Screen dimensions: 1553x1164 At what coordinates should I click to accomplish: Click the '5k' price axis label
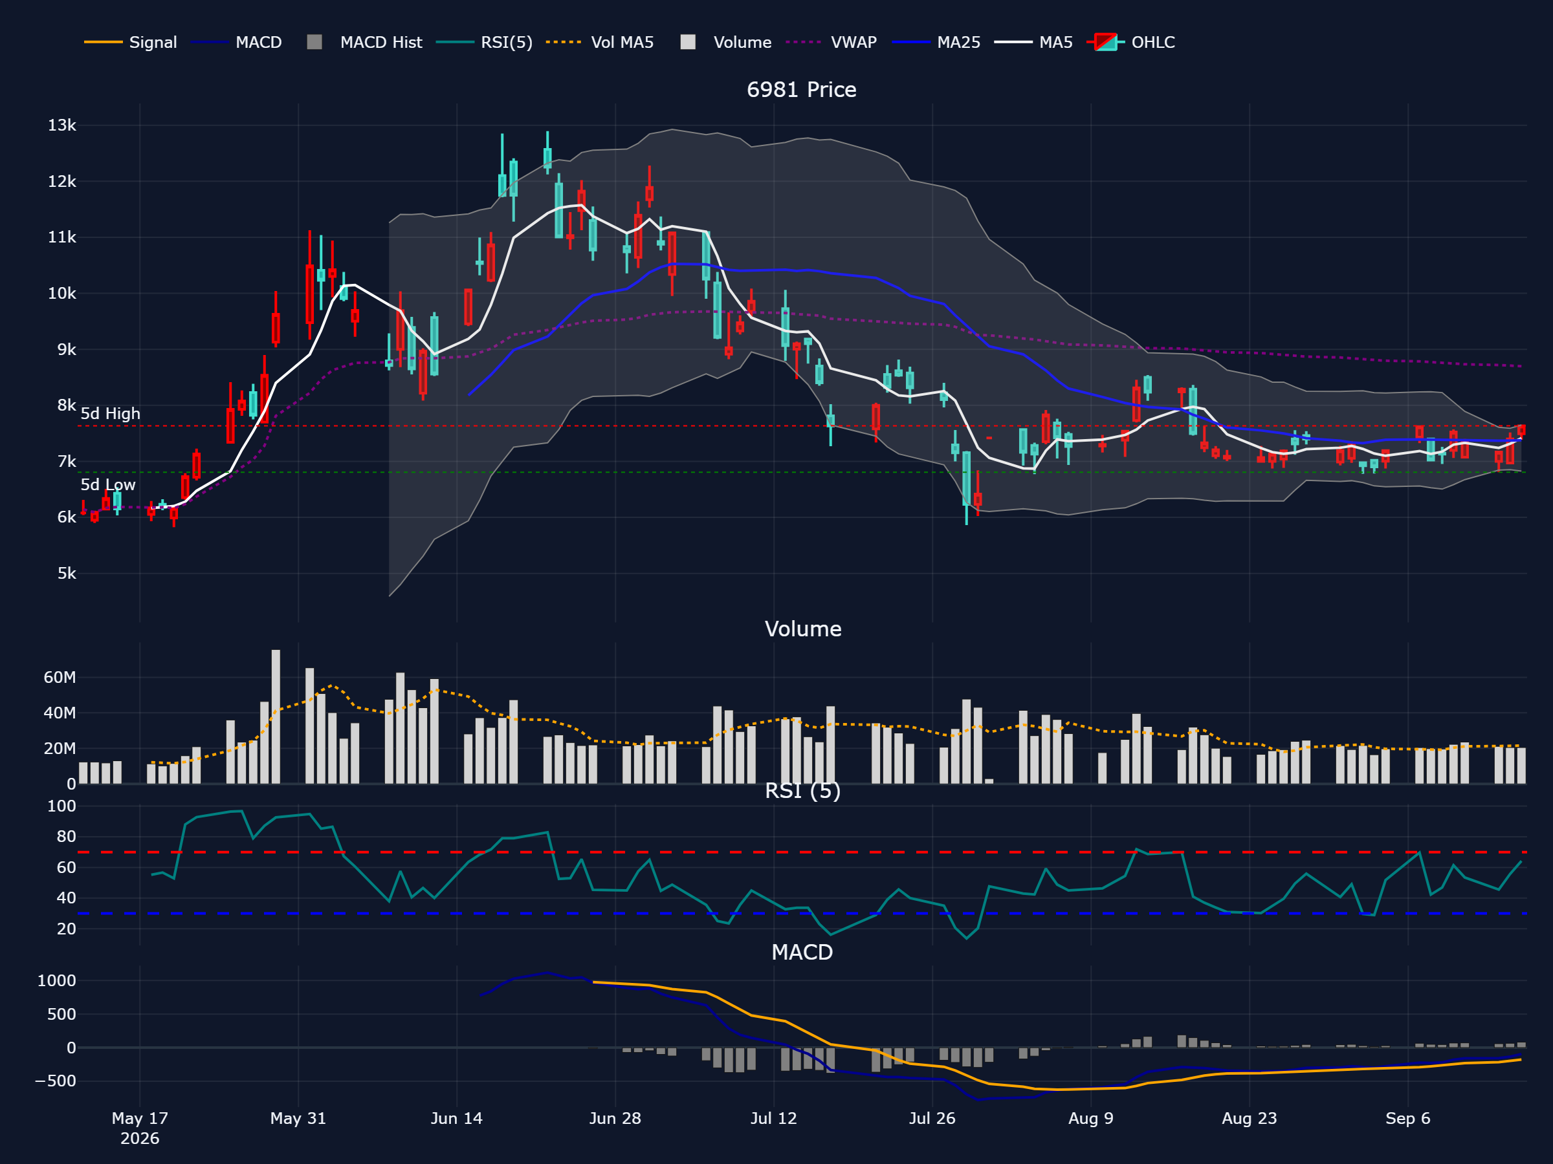coord(67,573)
